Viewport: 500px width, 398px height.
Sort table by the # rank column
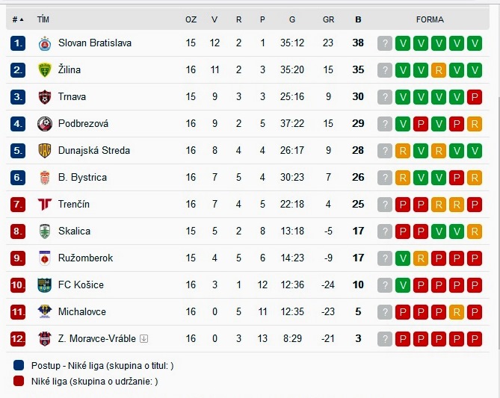[18, 19]
